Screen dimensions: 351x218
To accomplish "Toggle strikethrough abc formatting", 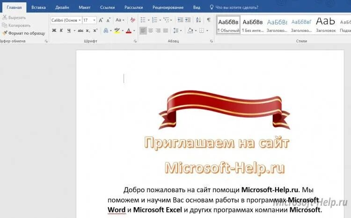I will 80,30.
